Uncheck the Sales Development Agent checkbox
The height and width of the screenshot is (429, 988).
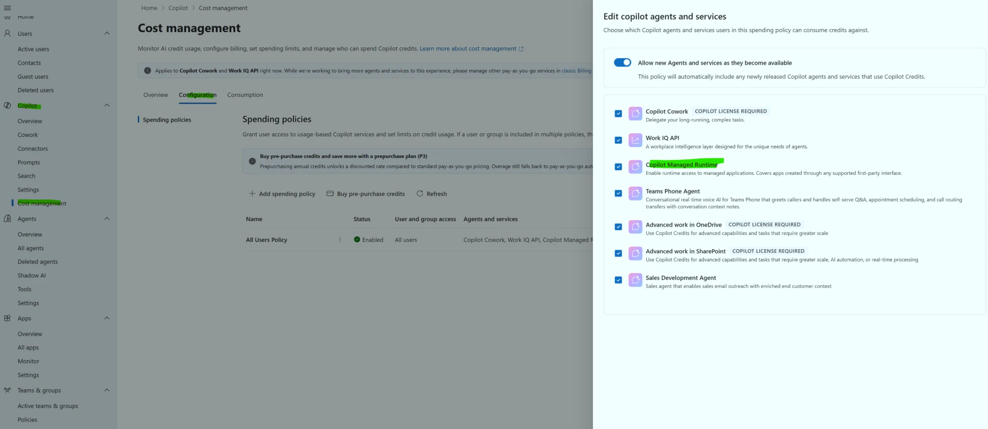(x=618, y=280)
